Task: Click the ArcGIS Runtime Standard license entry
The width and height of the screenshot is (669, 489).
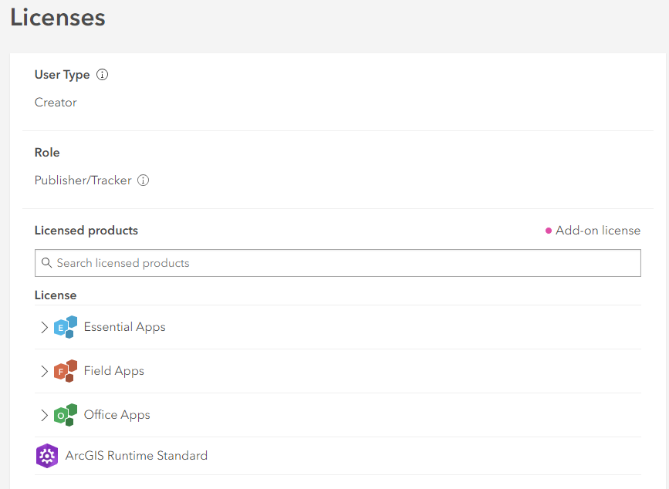Action: (137, 456)
